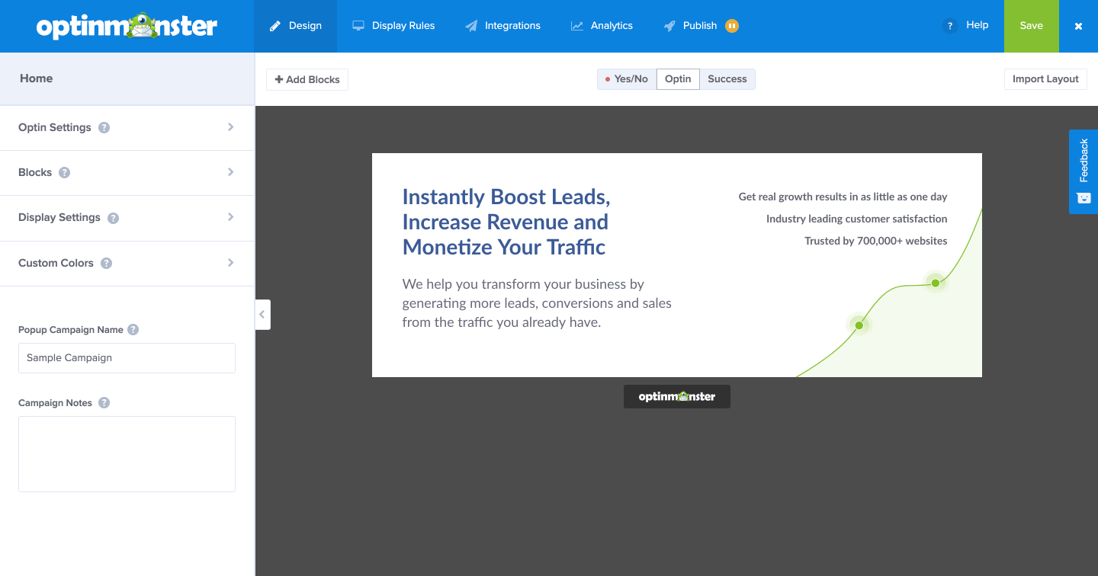This screenshot has width=1098, height=576.
Task: Click the help icon beside Display Settings
Action: pyautogui.click(x=113, y=218)
